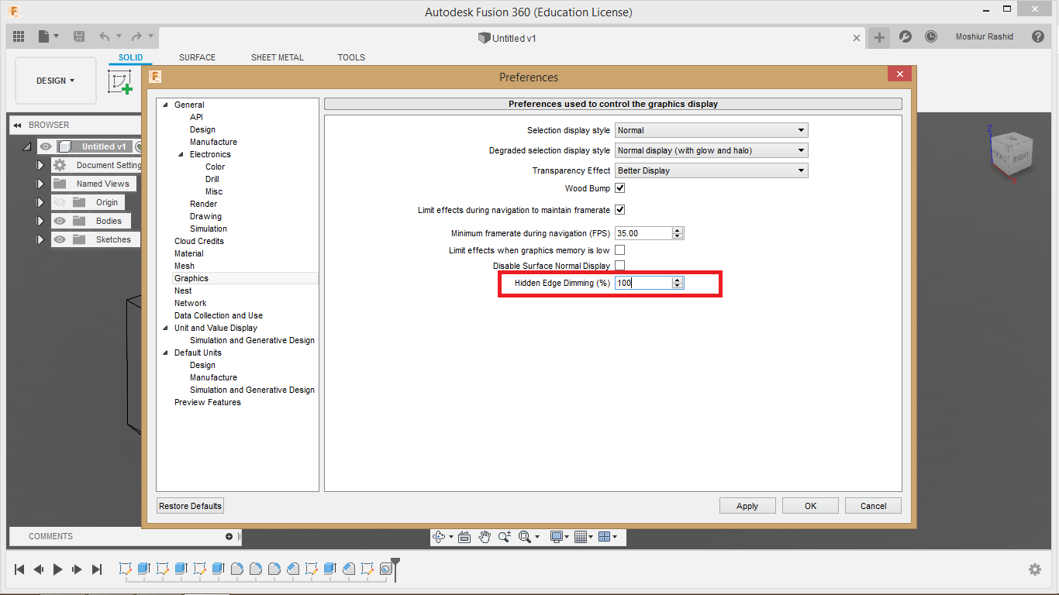Click the Create Sketch tool icon

120,81
